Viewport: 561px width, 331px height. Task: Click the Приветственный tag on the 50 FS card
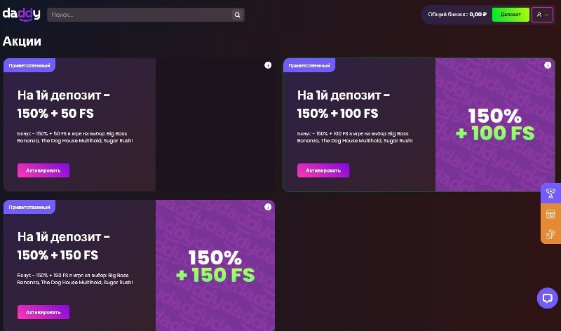(x=29, y=65)
